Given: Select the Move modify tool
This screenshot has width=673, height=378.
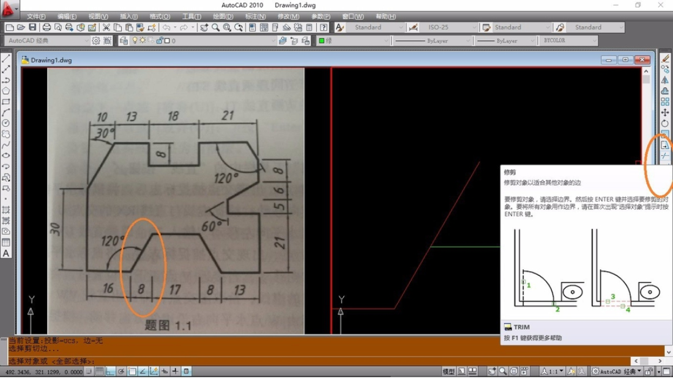Looking at the screenshot, I should click(x=665, y=112).
